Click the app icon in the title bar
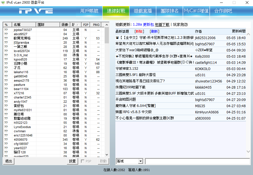253x175 pixels. coord(3,3)
